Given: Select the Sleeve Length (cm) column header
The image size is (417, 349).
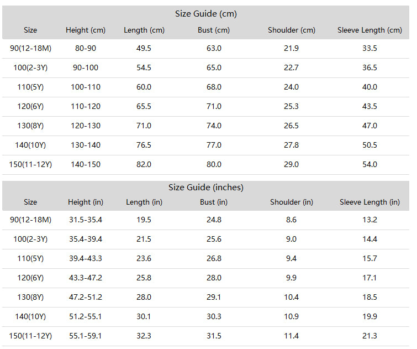Looking at the screenshot, I should coord(370,30).
